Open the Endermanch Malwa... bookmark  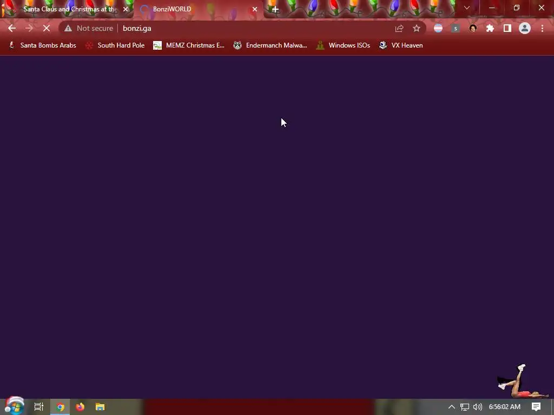pyautogui.click(x=271, y=45)
